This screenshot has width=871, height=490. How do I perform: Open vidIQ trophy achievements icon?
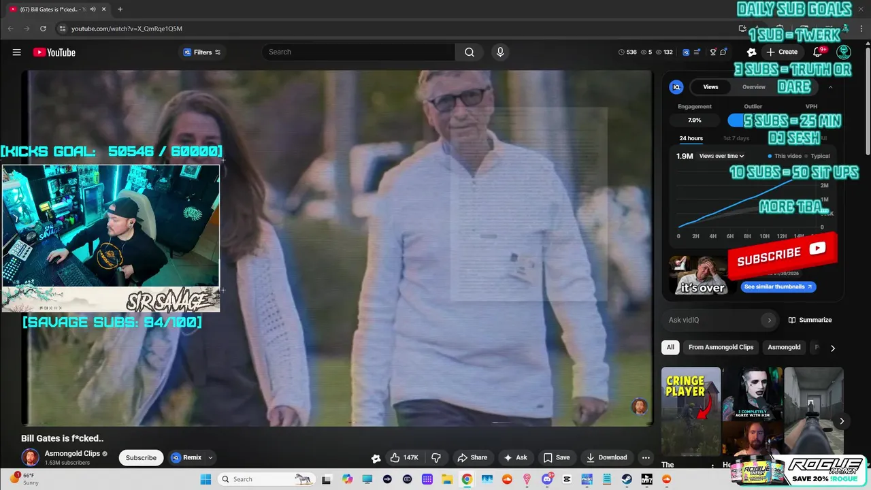click(713, 52)
